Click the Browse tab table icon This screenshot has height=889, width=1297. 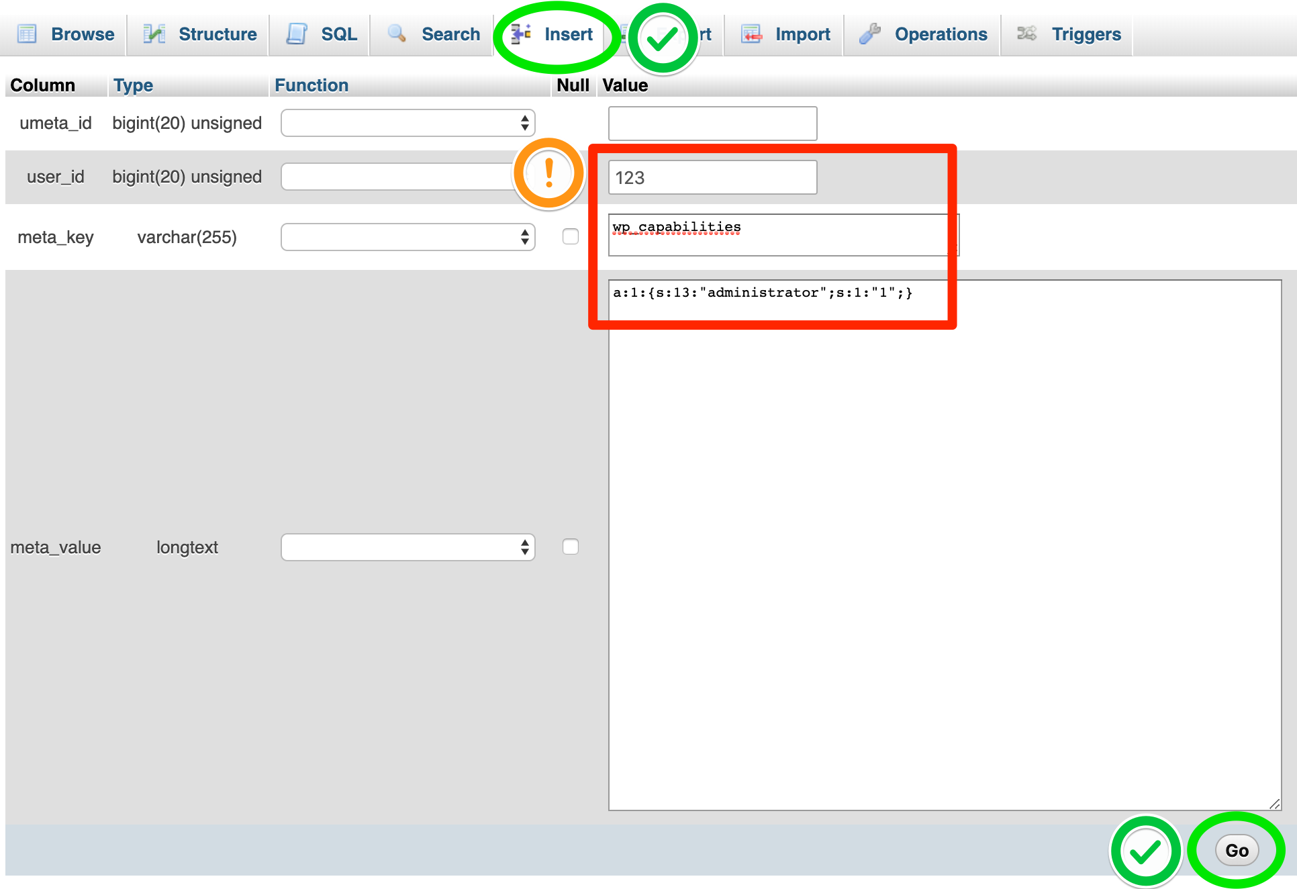pos(27,34)
